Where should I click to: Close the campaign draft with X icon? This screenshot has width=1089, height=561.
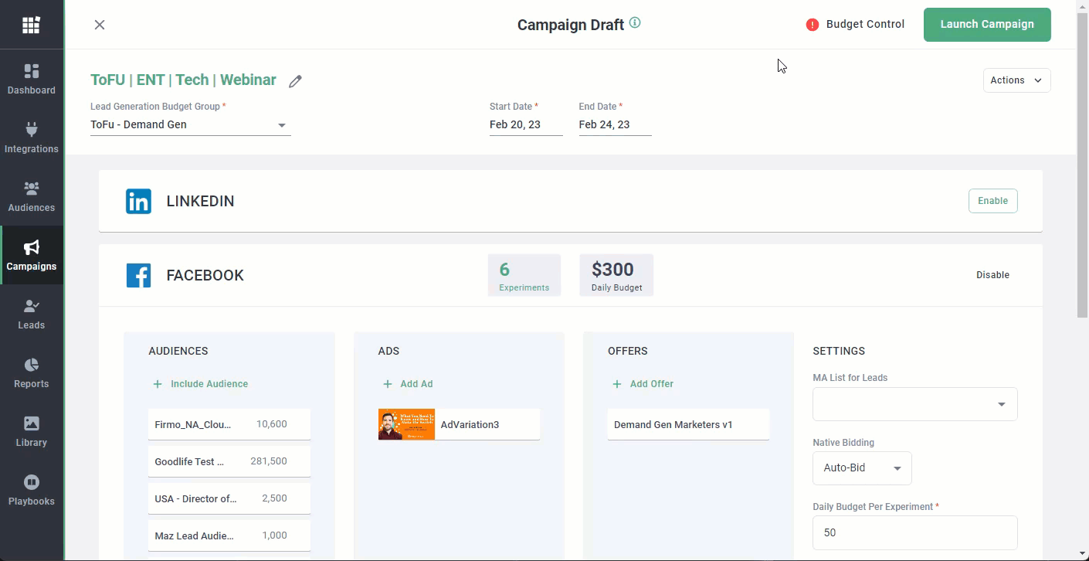(100, 25)
